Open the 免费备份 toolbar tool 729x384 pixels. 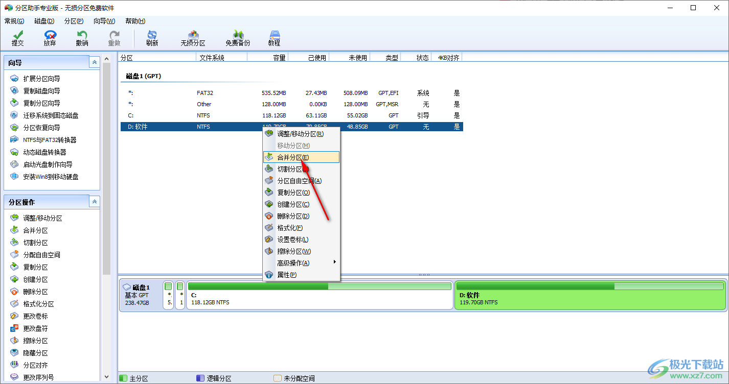click(x=238, y=38)
